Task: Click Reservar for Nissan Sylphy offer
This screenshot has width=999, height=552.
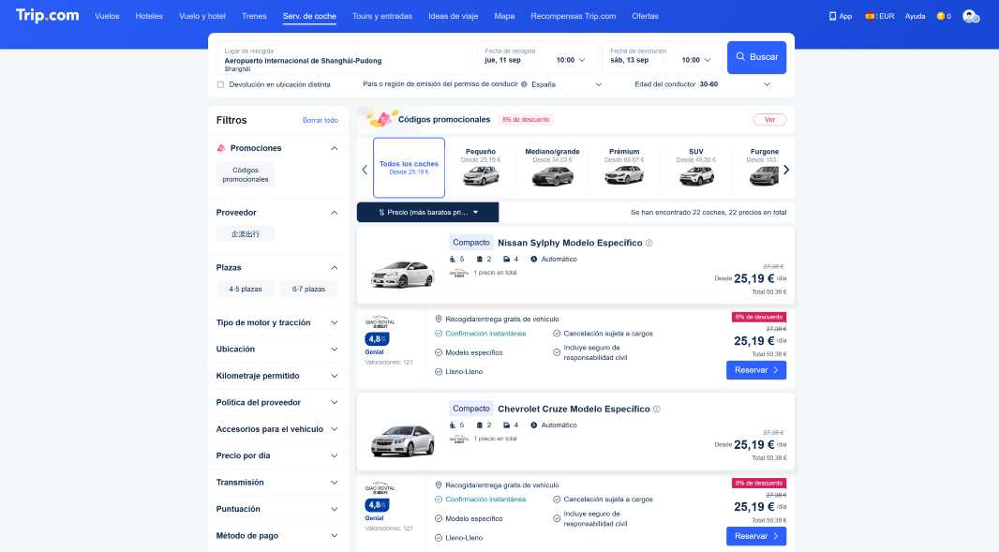Action: click(756, 370)
